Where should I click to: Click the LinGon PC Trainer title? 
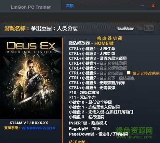31,7
